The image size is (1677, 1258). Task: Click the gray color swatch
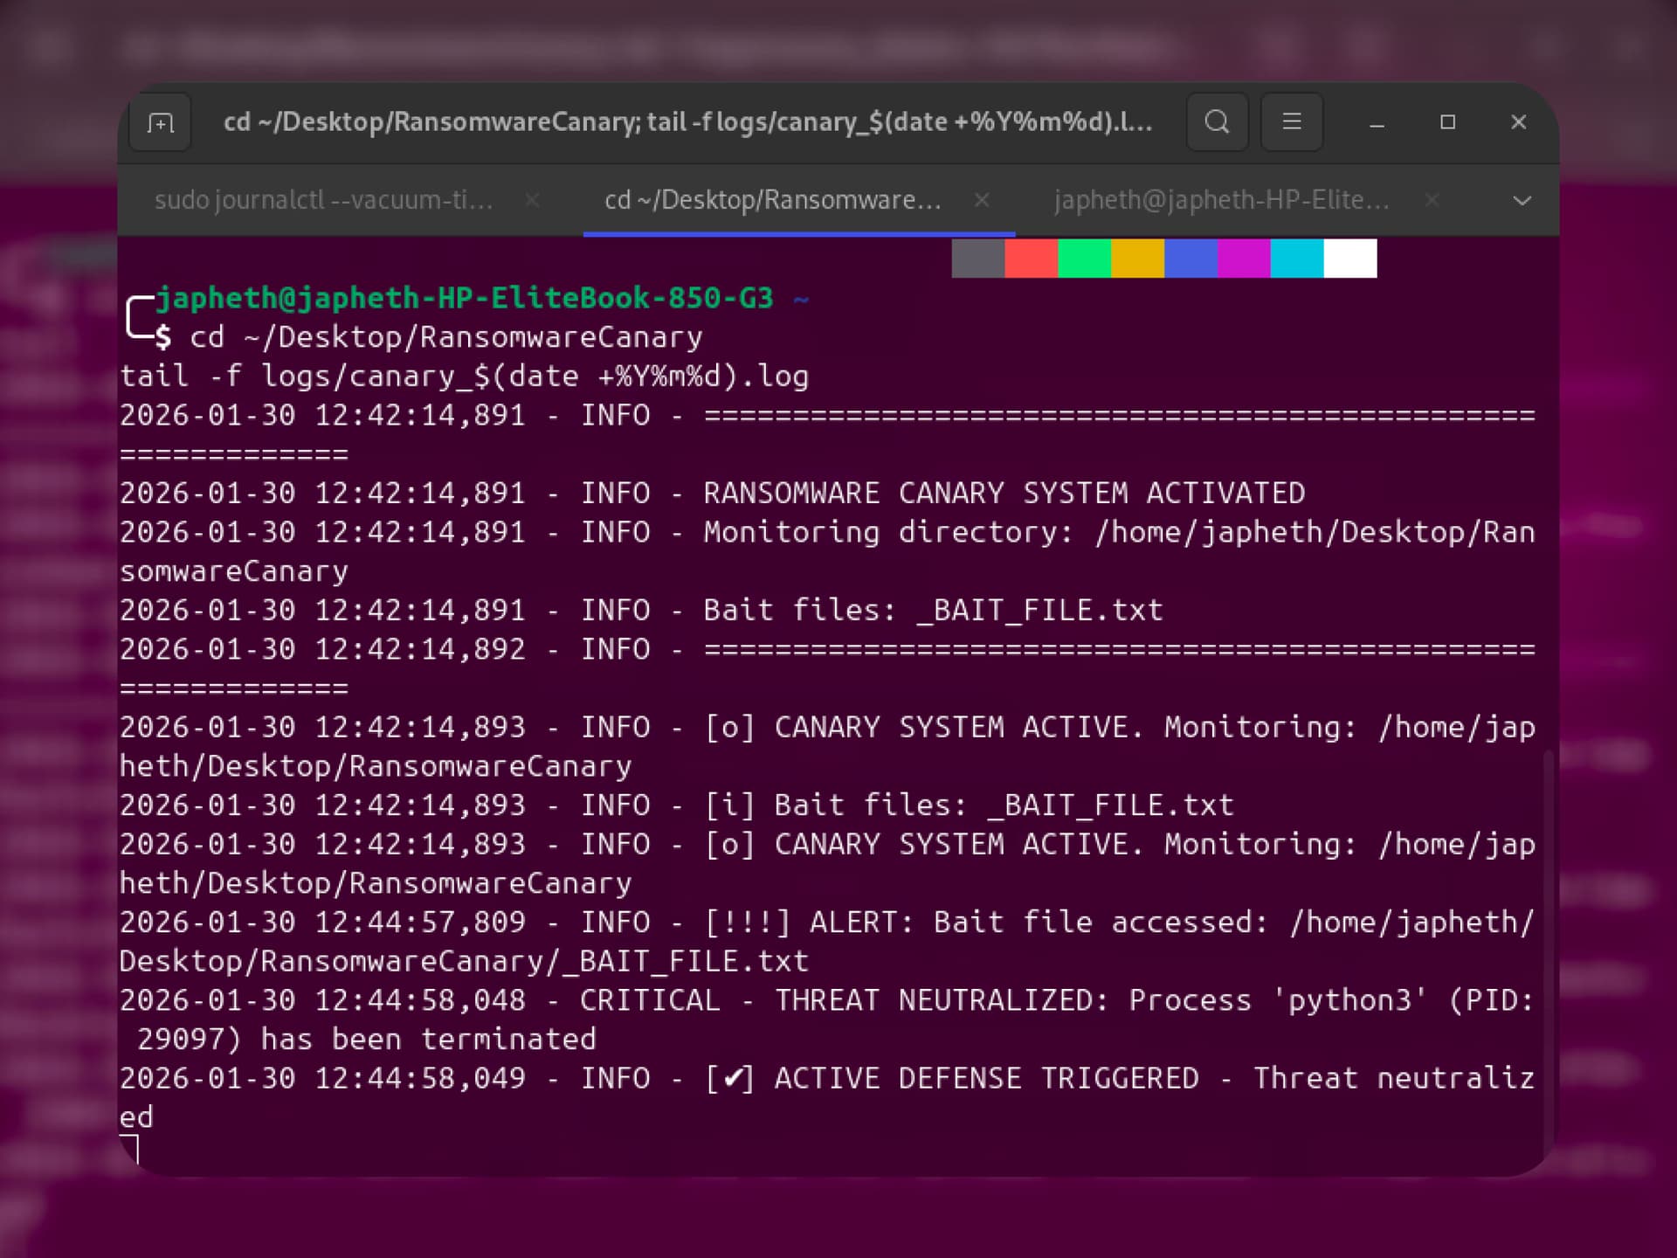(x=978, y=259)
